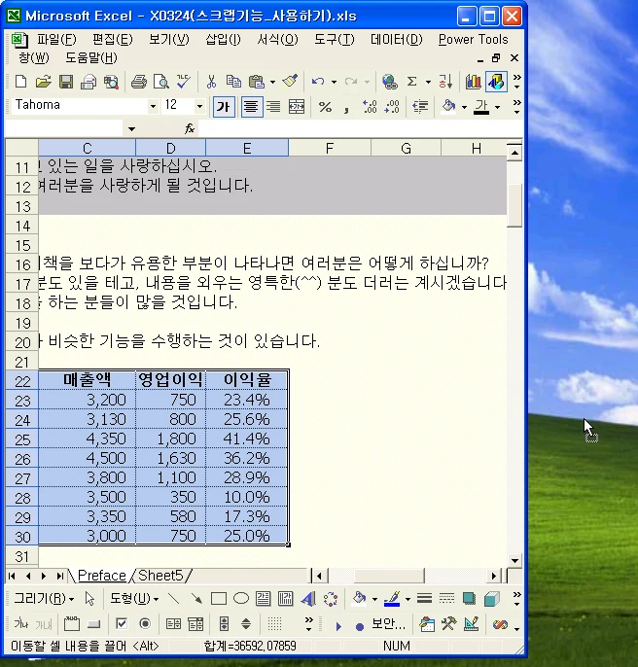Viewport: 638px width, 667px height.
Task: Select the Oval drawing tool
Action: [x=241, y=599]
